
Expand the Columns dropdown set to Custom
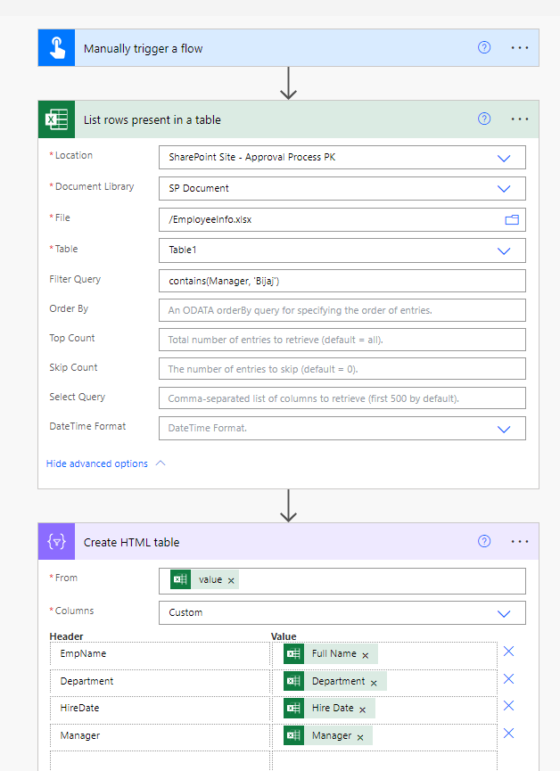[503, 613]
